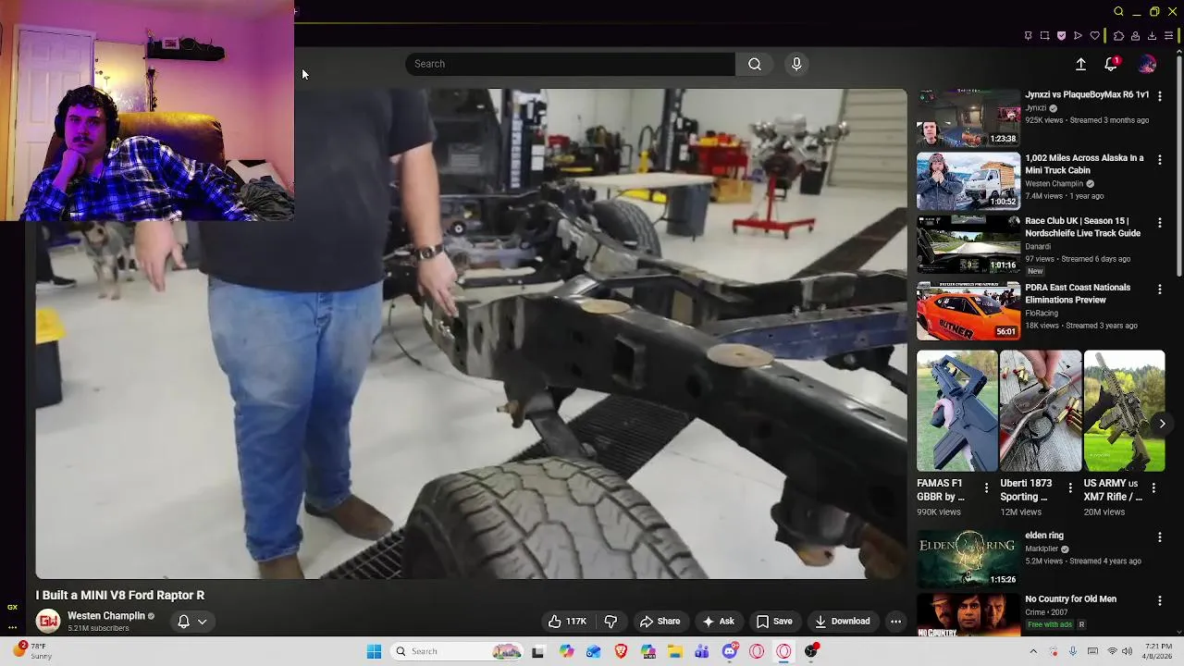This screenshot has width=1184, height=666.
Task: Open Task View on taskbar
Action: click(538, 651)
